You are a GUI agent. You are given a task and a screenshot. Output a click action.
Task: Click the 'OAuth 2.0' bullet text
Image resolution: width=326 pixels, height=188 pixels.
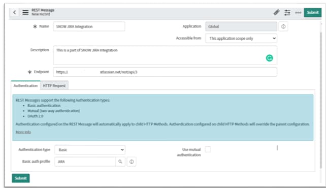click(x=36, y=116)
